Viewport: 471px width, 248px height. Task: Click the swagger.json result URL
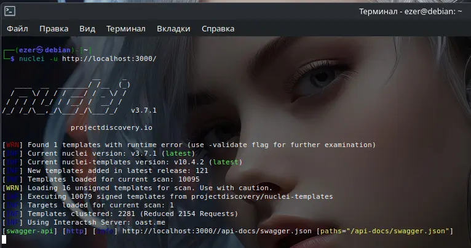coord(217,231)
